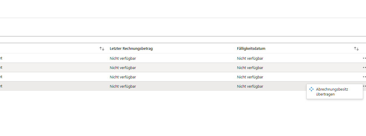
Task: Click first row's 'Nicht verfügbar' under Letzter Rechnungsbetrag
Action: [x=123, y=58]
